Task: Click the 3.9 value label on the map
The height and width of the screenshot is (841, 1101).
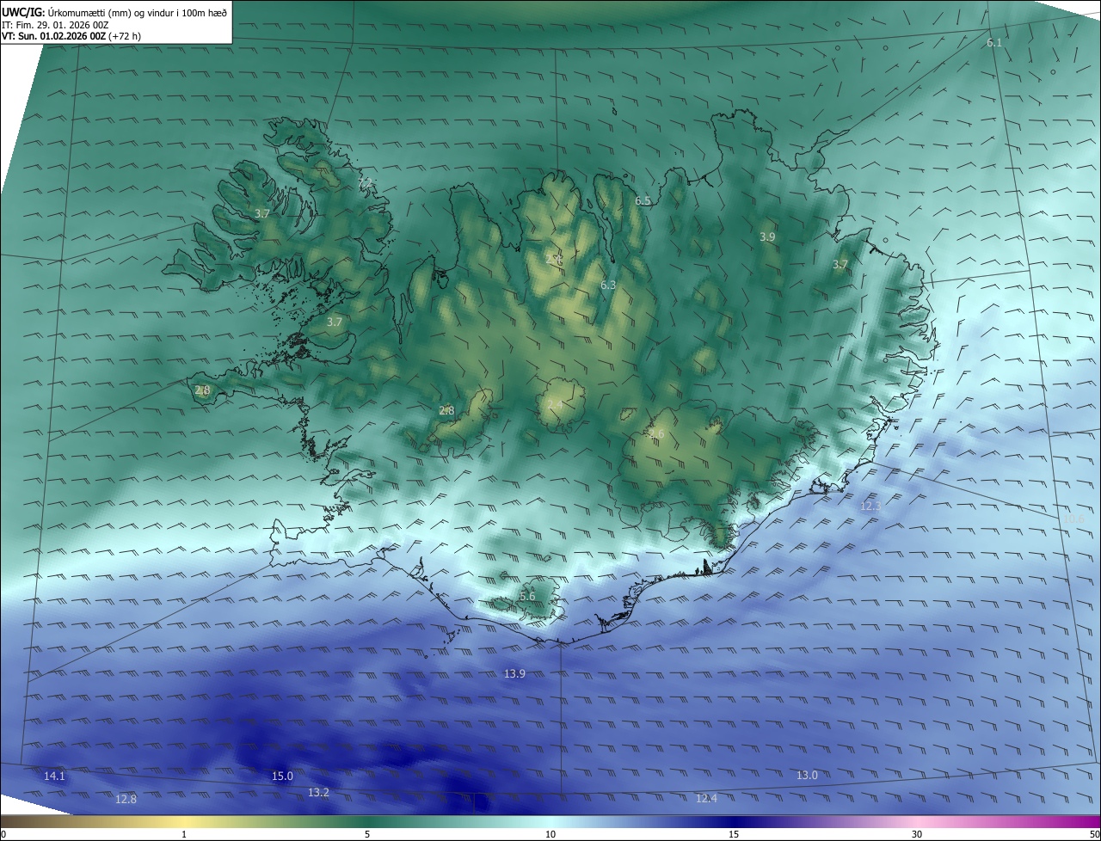Action: tap(768, 236)
